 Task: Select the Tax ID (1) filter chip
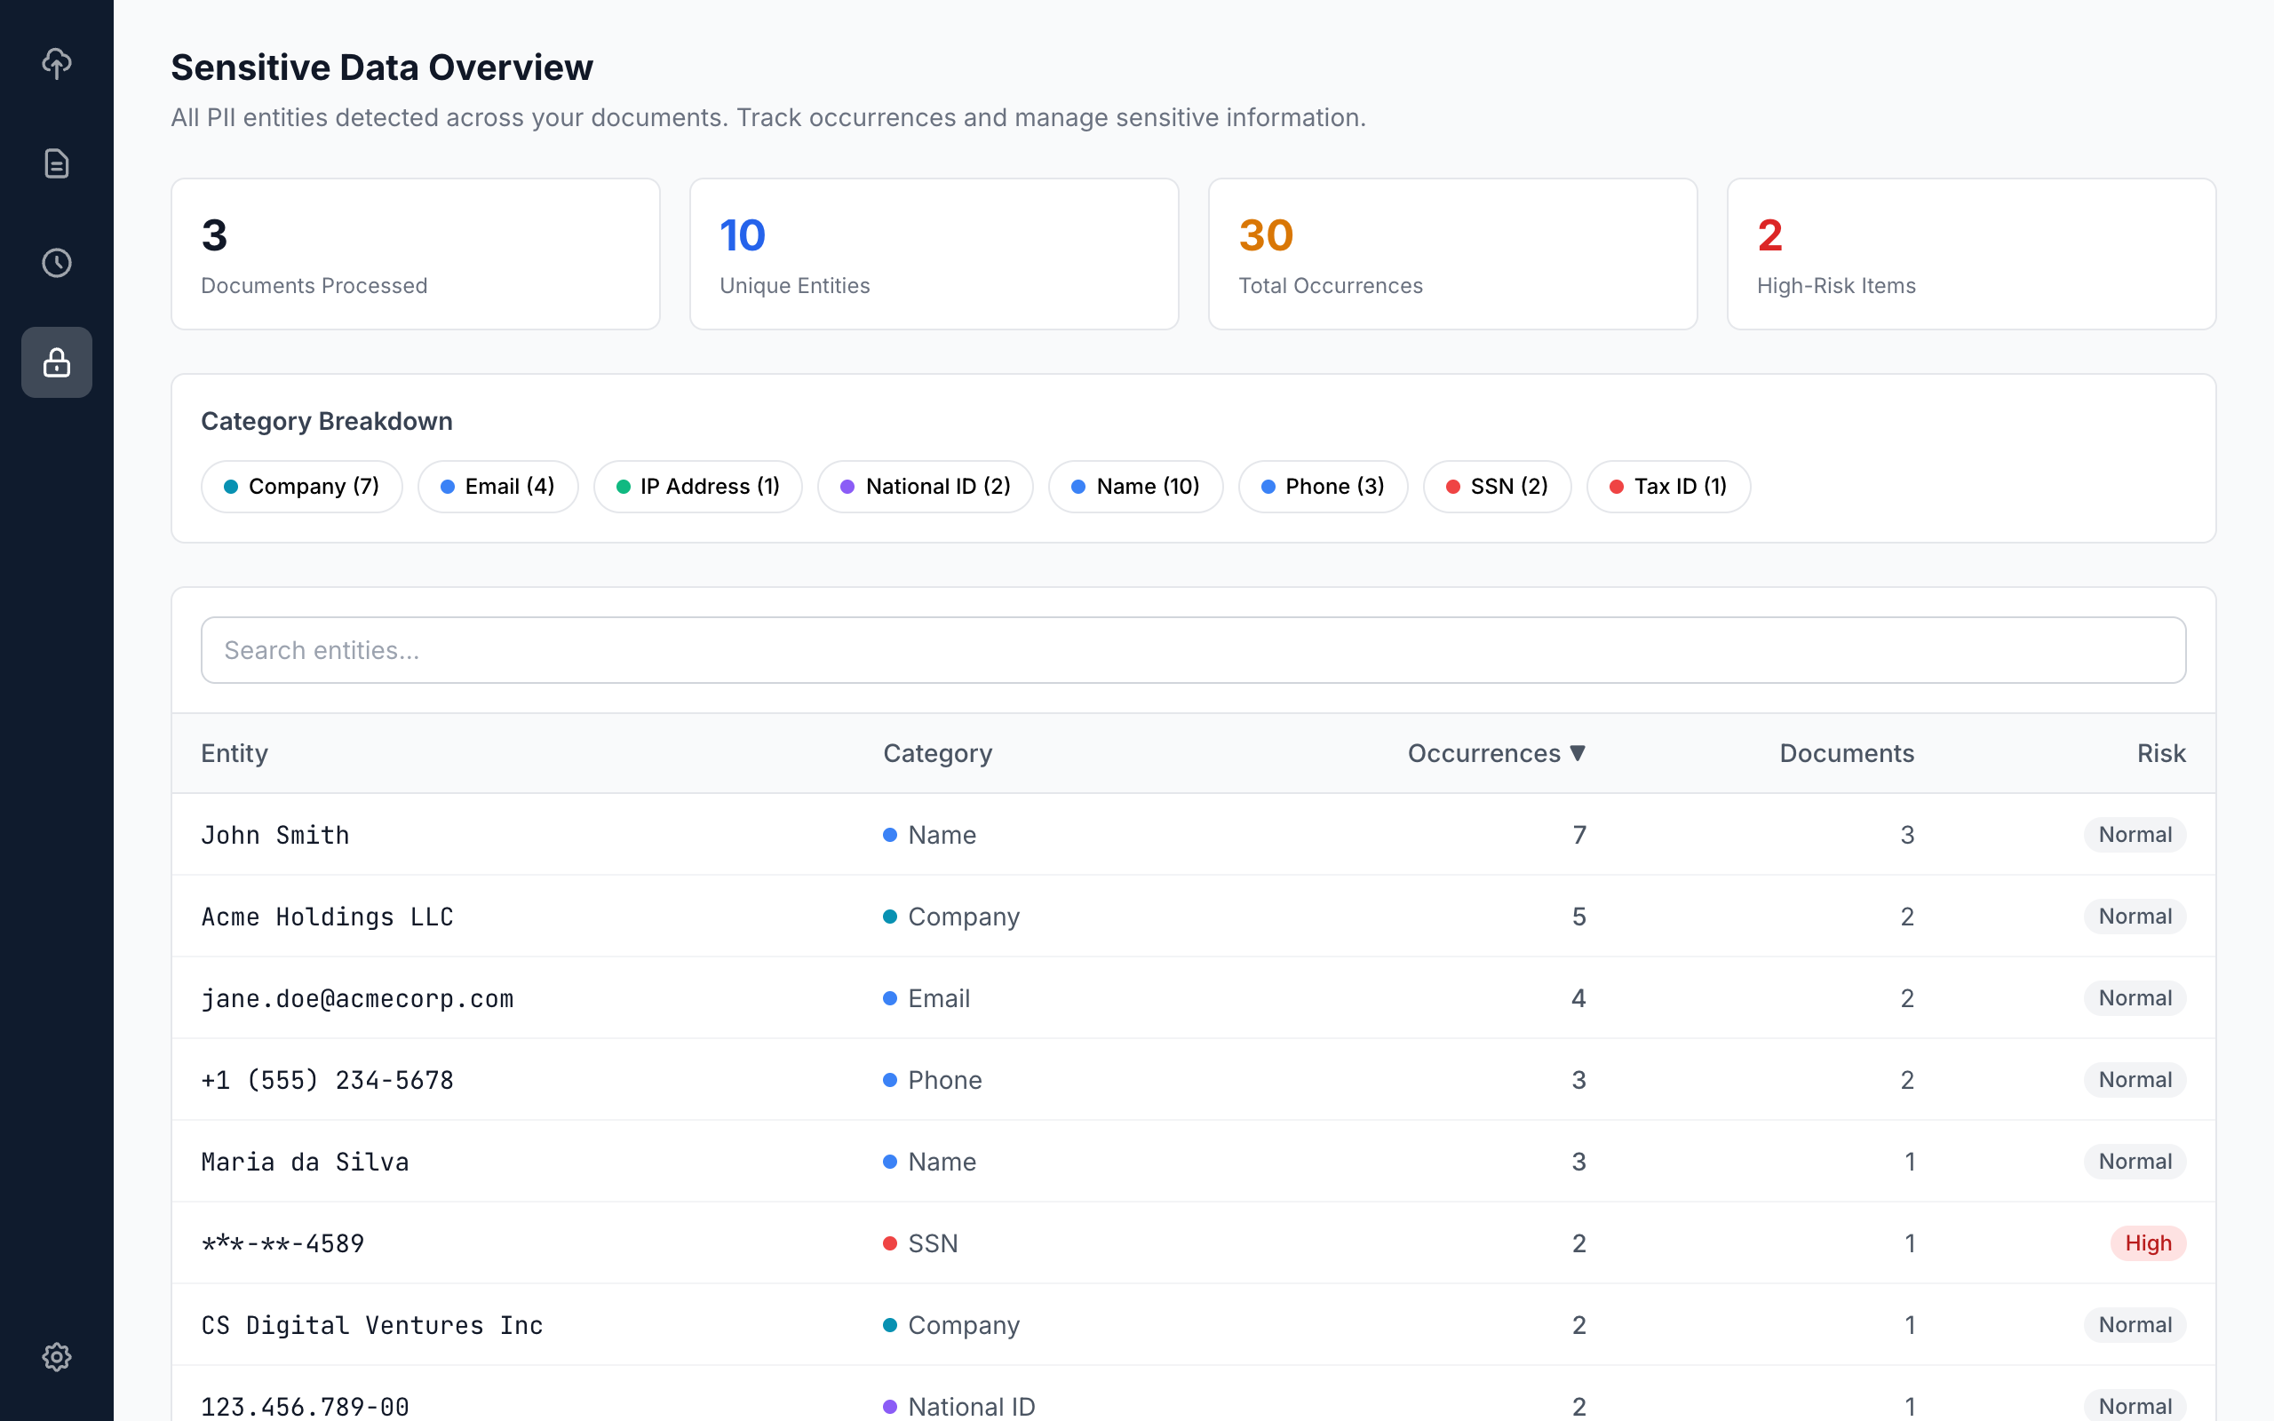click(x=1667, y=486)
